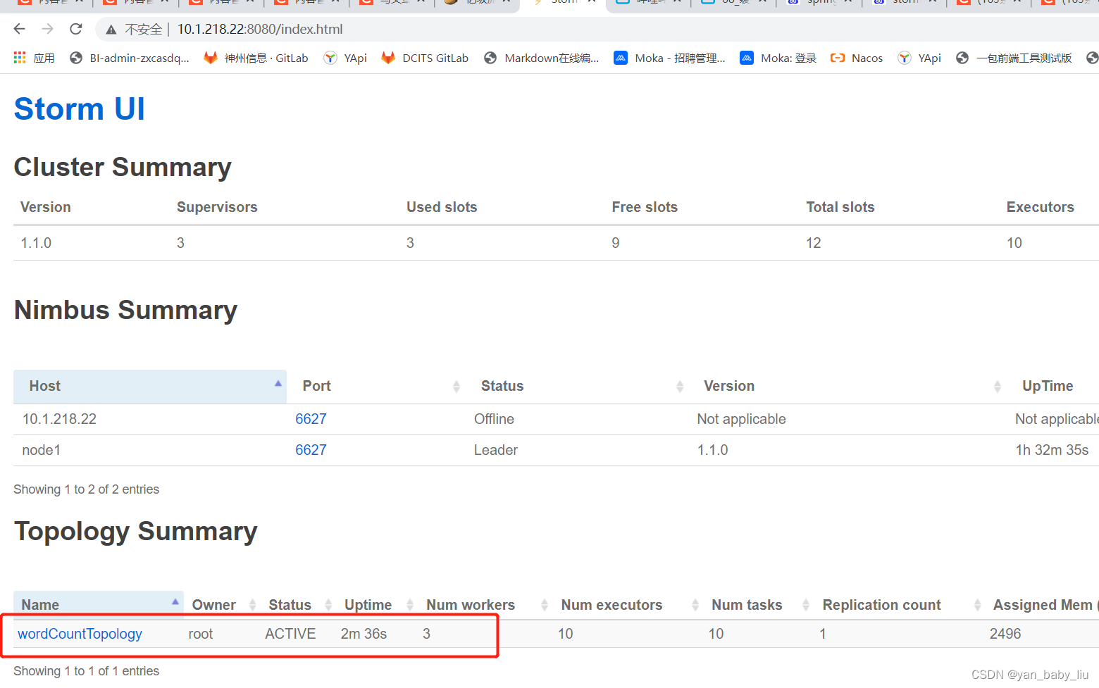Select the node1 host cell
The height and width of the screenshot is (688, 1099).
tap(42, 450)
